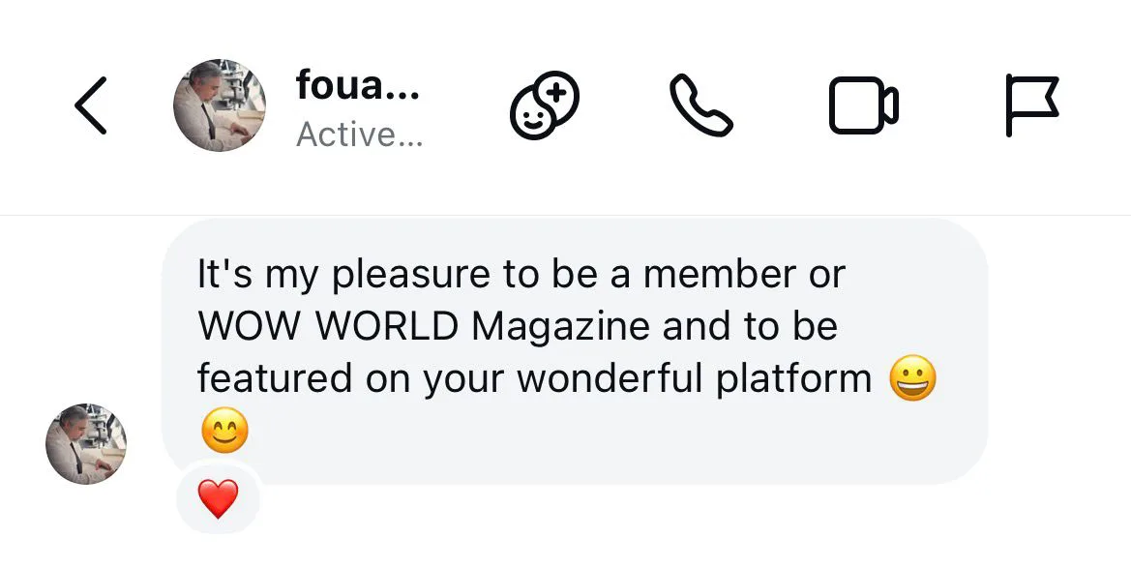Click the word "platform" in the message

click(x=793, y=378)
